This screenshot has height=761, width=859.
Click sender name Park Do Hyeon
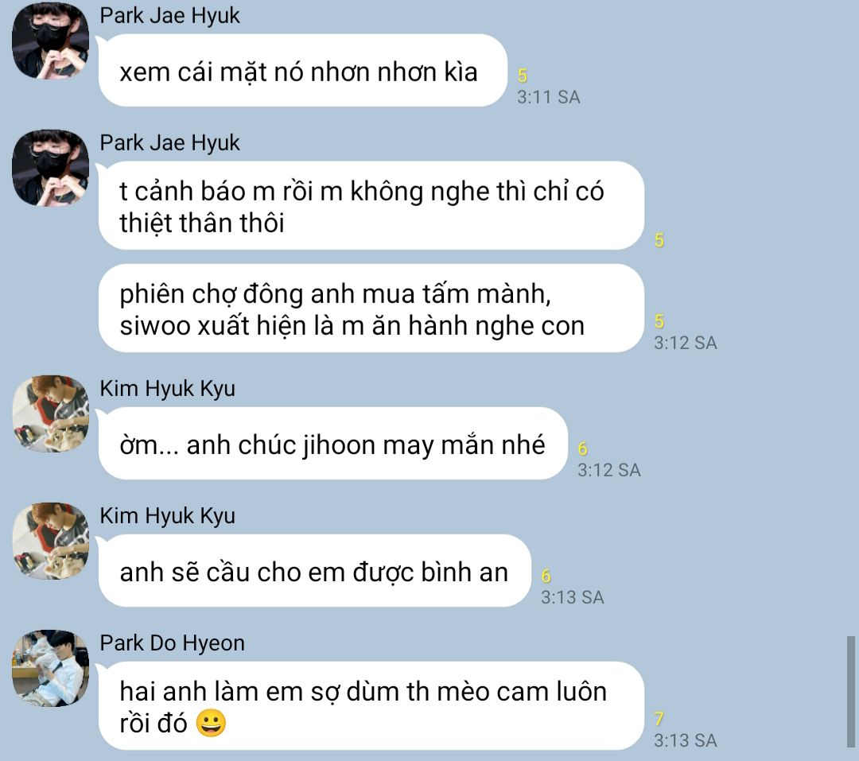[172, 643]
